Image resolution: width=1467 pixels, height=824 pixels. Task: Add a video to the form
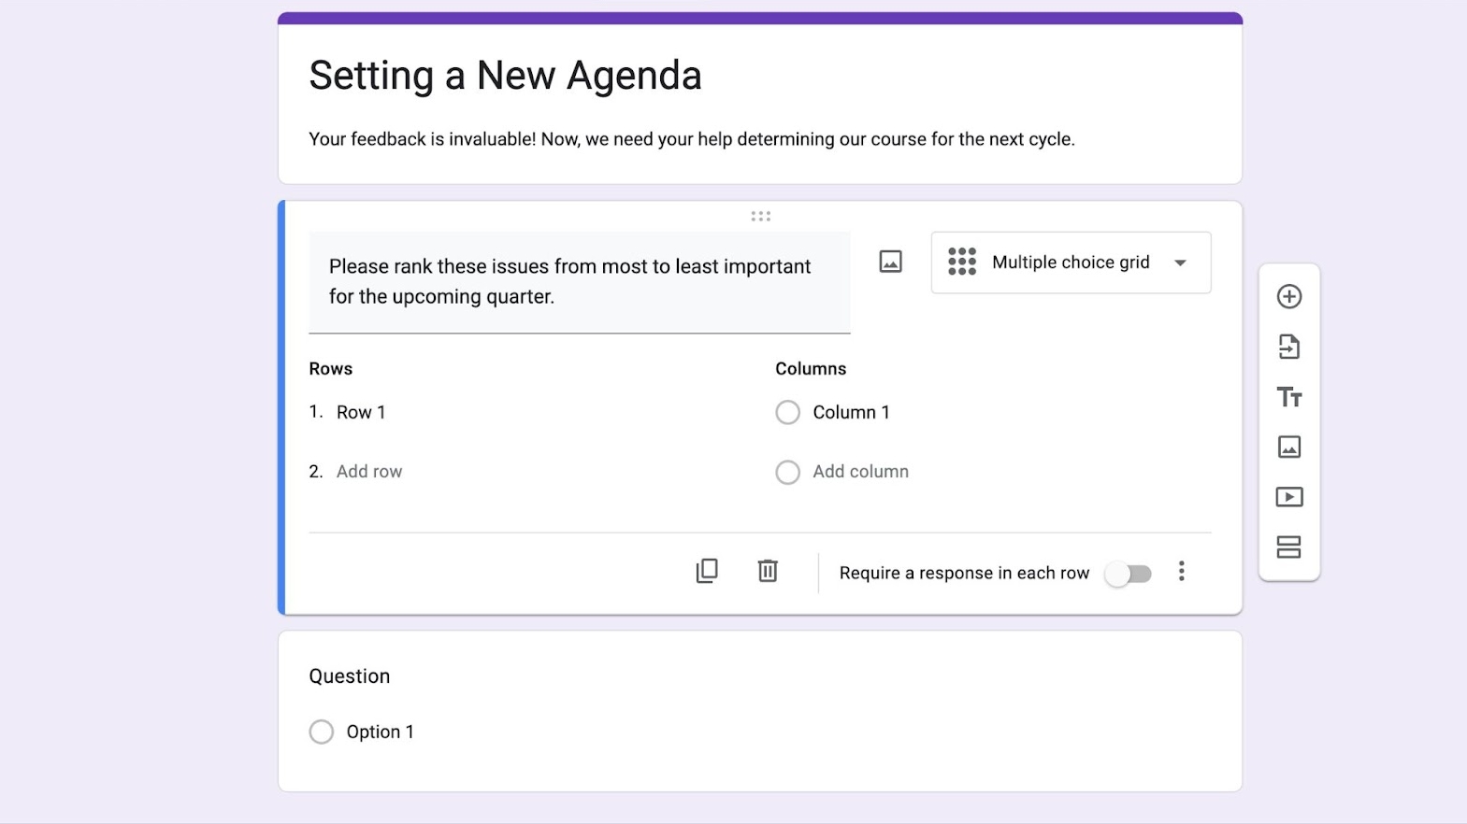pyautogui.click(x=1289, y=497)
